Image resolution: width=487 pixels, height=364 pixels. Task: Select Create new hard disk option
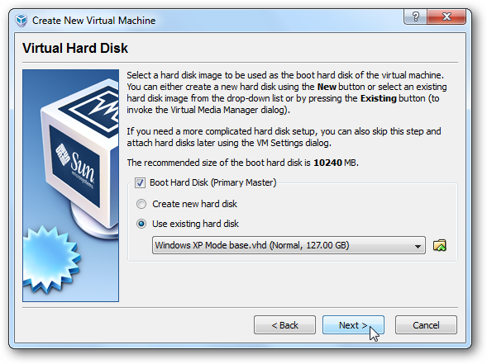click(141, 204)
